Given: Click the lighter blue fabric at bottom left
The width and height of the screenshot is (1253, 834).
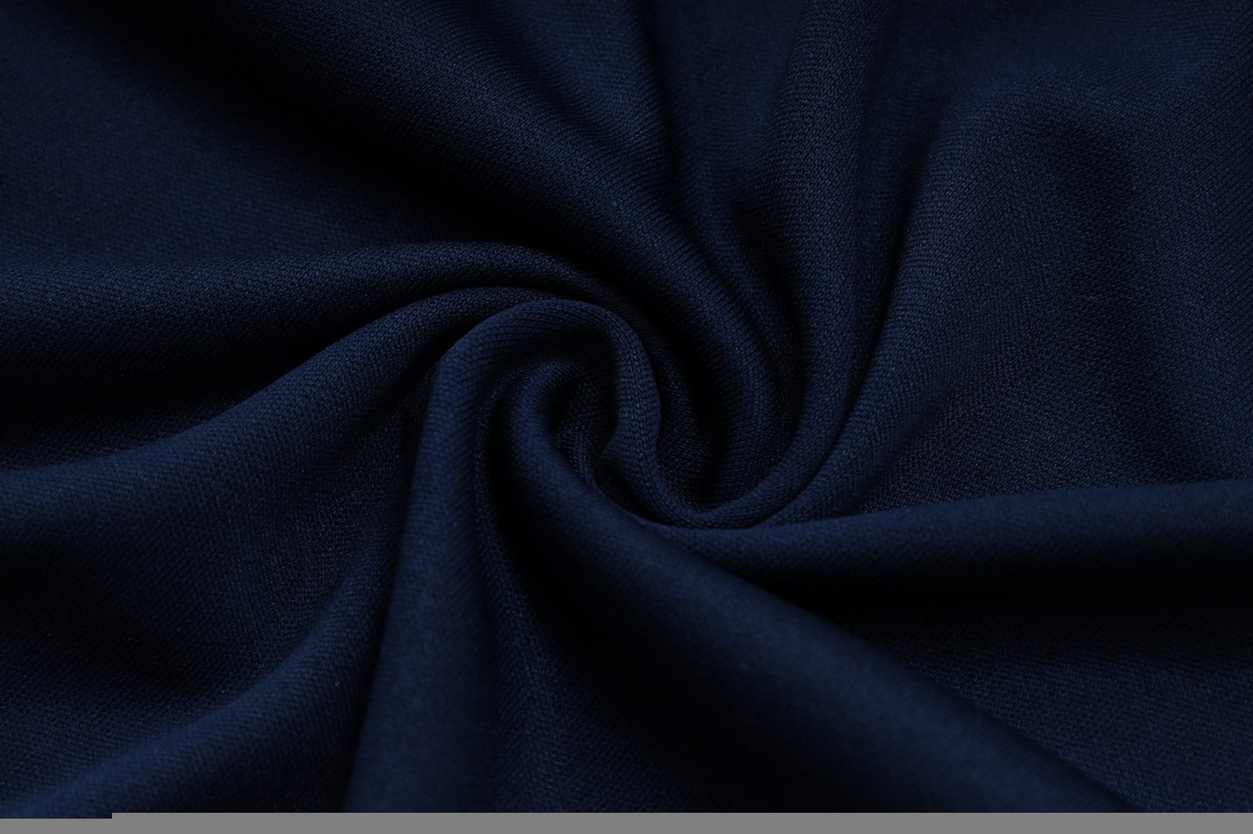Looking at the screenshot, I should pyautogui.click(x=157, y=665).
